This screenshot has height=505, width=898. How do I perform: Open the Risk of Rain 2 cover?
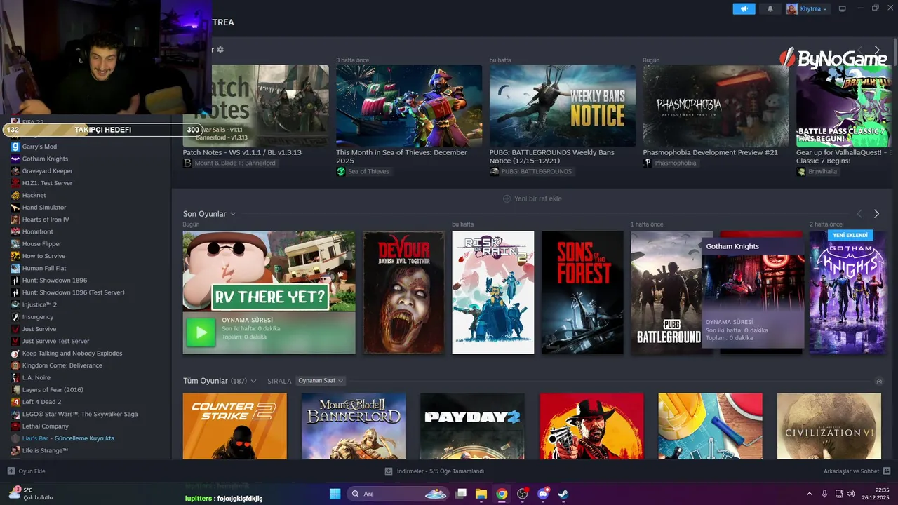click(492, 292)
